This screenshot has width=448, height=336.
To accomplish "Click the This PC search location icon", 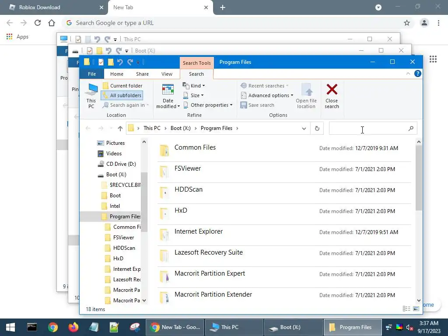I will point(91,96).
